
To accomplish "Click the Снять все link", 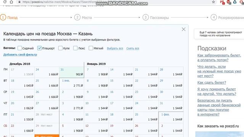I will [x=133, y=48].
